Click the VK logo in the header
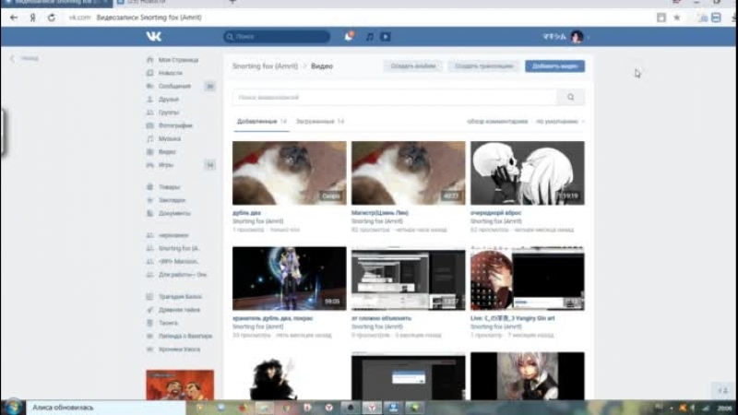Screen dimensions: 738x415 [x=153, y=36]
